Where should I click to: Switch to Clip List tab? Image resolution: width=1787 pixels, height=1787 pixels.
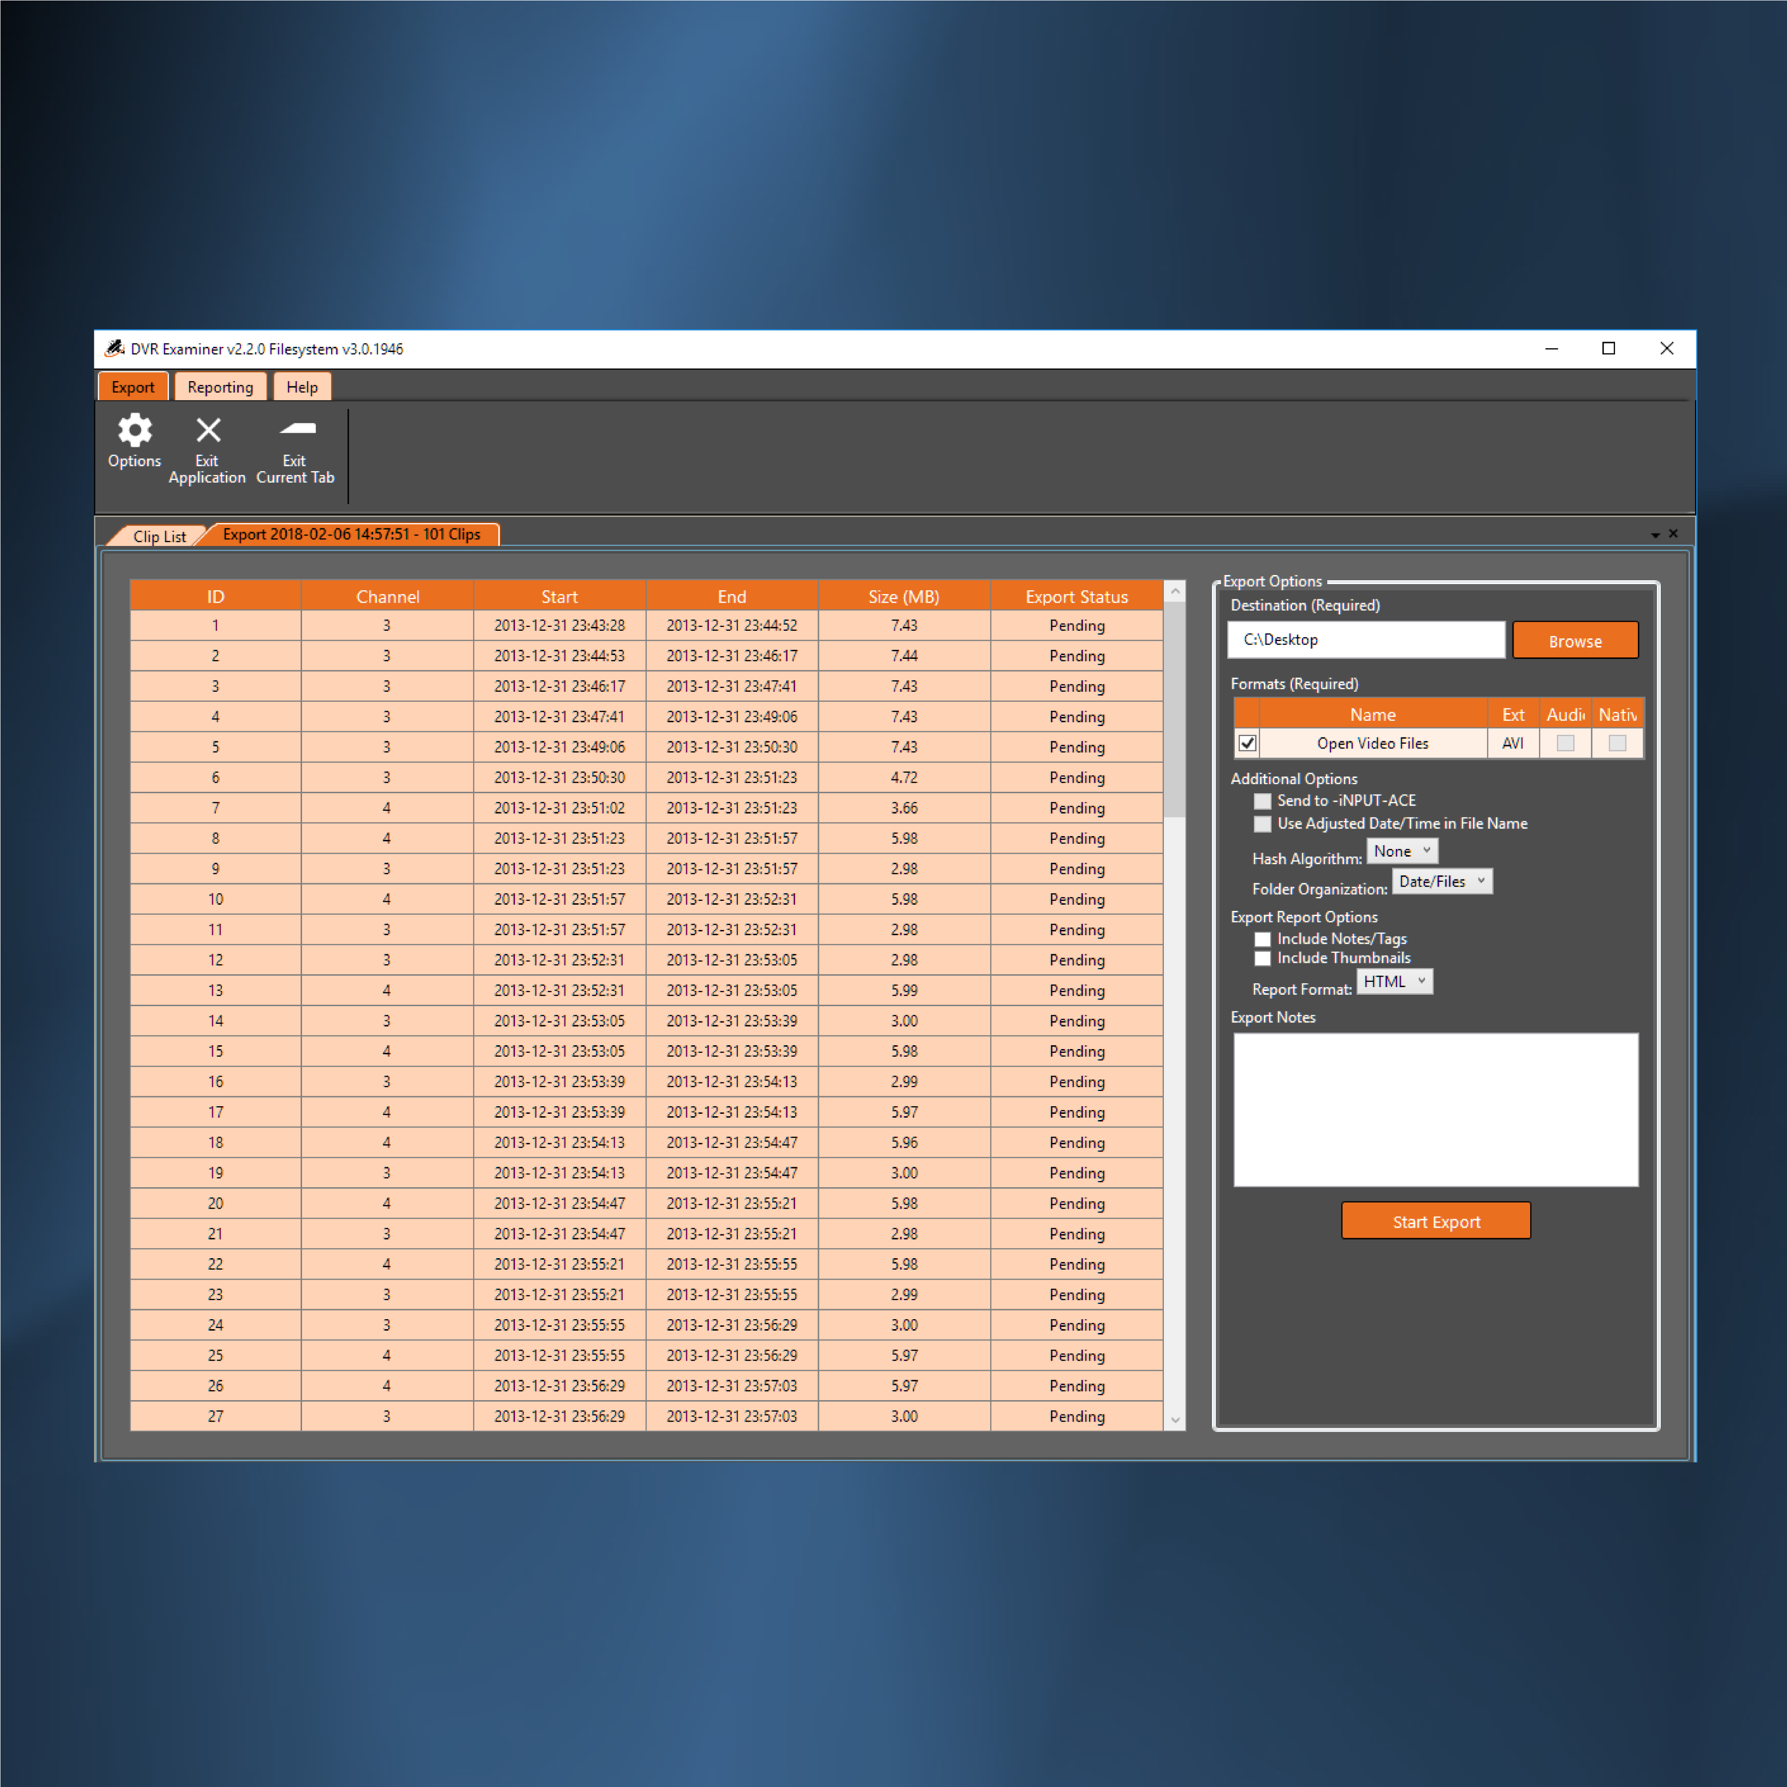pyautogui.click(x=158, y=536)
